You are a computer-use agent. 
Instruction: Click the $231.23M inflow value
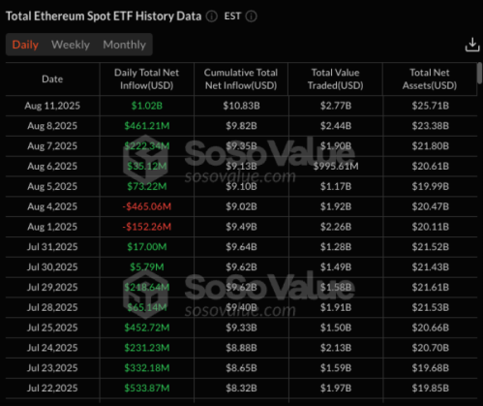pyautogui.click(x=147, y=348)
